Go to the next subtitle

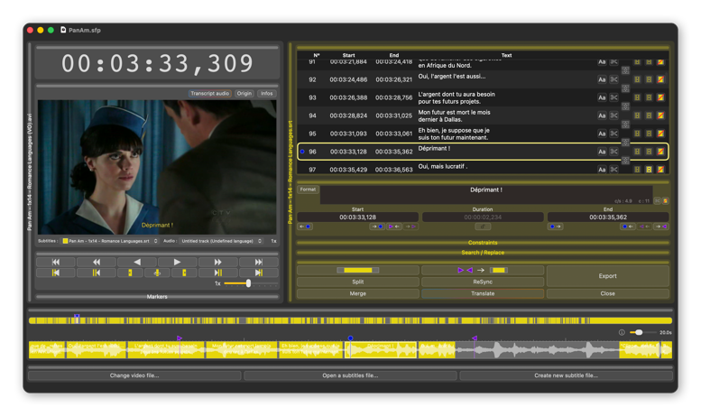pos(258,273)
